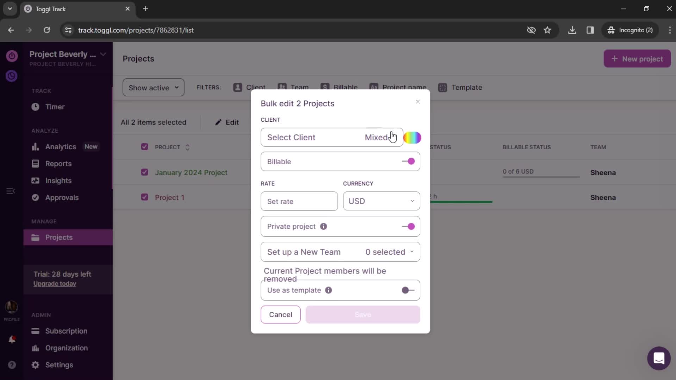Screen dimensions: 676x380
Task: Open the Select Client dropdown
Action: [331, 137]
